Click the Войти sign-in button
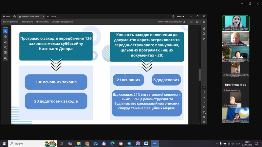Screen dimensions: 262x147 tap(180, 17)
